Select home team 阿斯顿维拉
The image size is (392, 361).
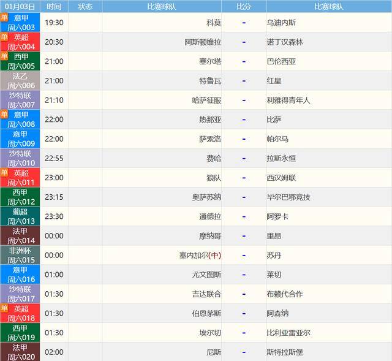(x=203, y=42)
